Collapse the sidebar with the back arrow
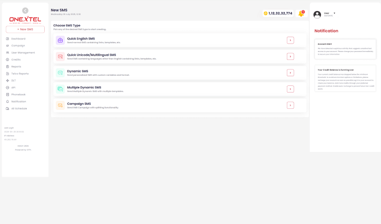 (x=25, y=11)
